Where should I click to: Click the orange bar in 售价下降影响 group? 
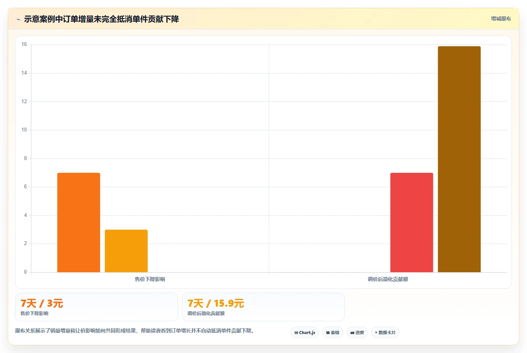coord(78,223)
